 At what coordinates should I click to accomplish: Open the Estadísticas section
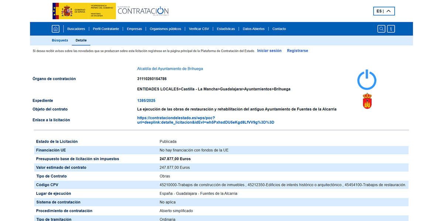click(x=226, y=29)
